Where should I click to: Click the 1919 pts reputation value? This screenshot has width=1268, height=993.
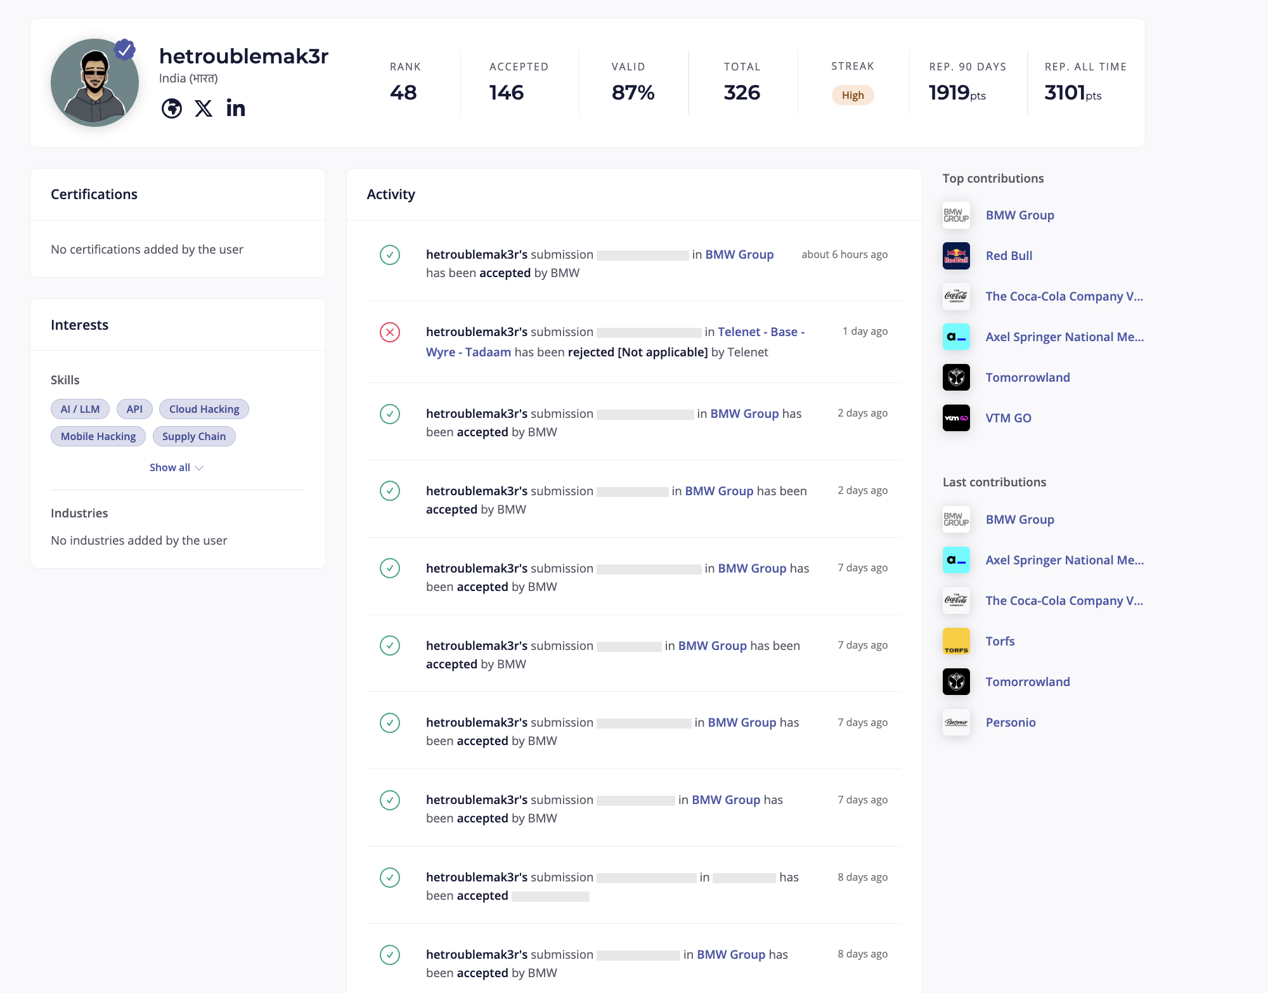[x=957, y=93]
